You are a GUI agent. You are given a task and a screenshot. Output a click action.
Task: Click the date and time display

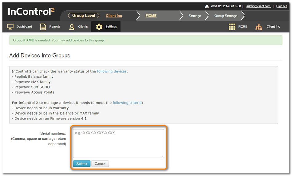click(x=226, y=6)
